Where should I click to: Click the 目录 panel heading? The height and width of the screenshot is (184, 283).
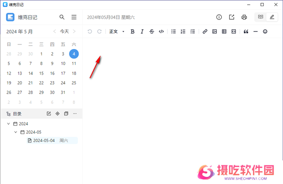(x=17, y=114)
